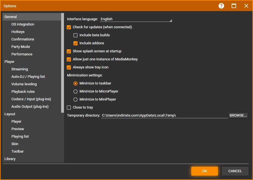Uncheck Always show tray icon
253x180 pixels.
(69, 67)
